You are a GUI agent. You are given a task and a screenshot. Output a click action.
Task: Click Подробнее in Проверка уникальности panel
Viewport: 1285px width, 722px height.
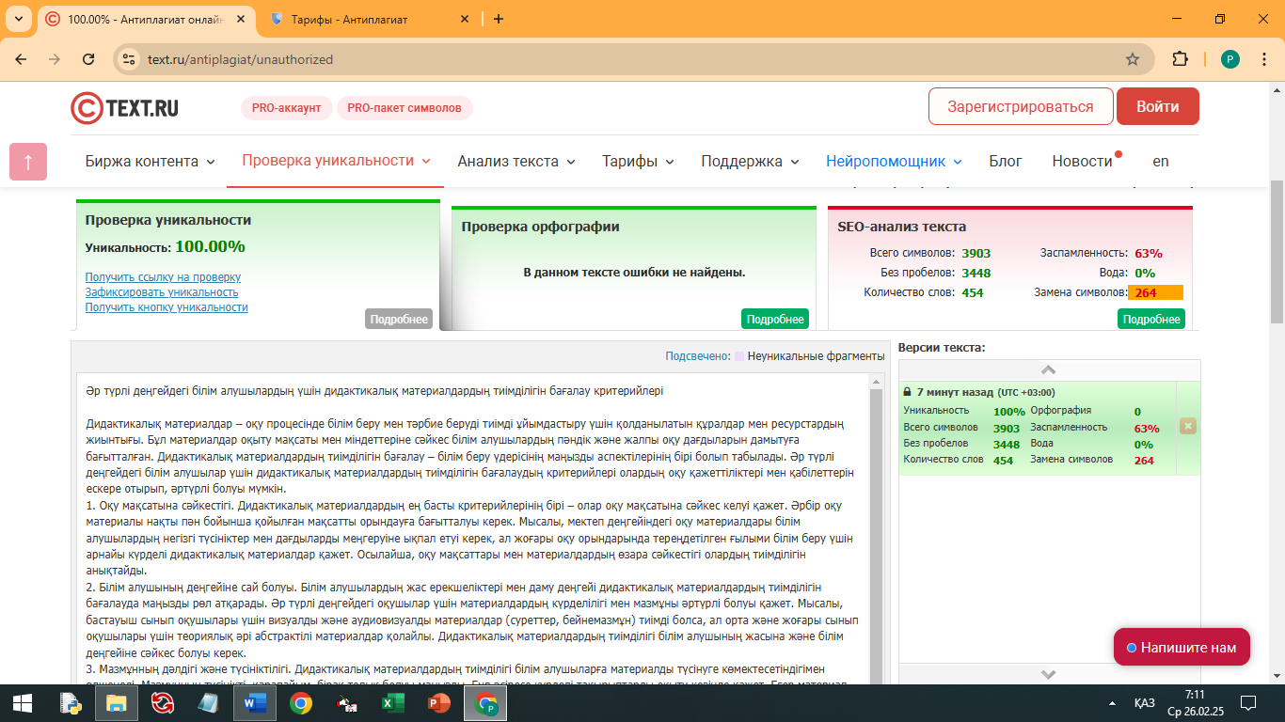pos(399,319)
